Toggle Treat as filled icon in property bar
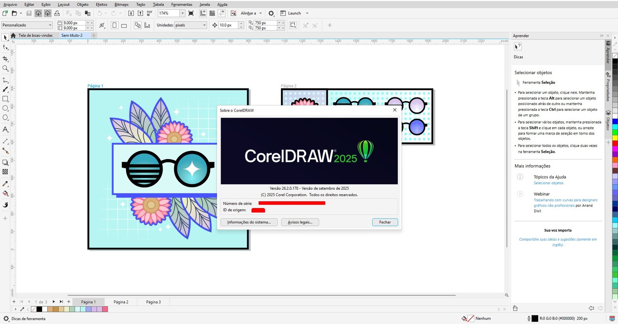The width and height of the screenshot is (618, 324). [293, 25]
